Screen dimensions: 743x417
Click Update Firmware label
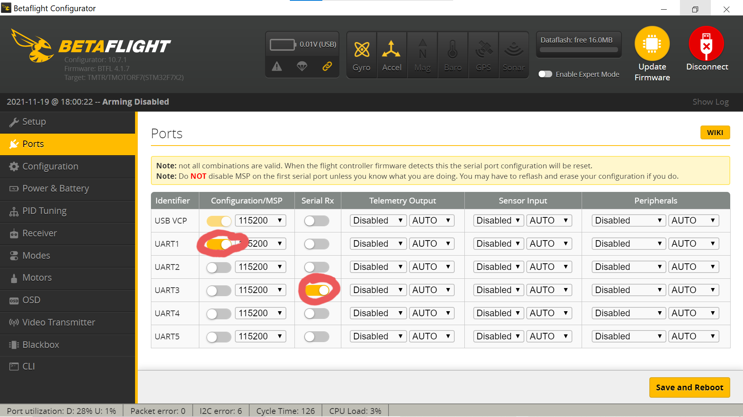[x=652, y=72]
